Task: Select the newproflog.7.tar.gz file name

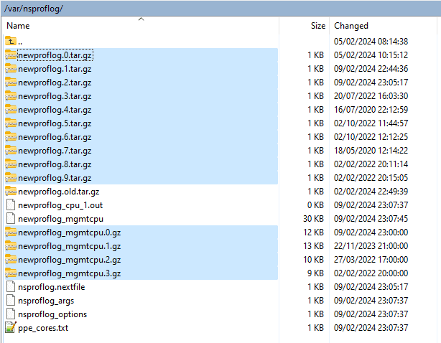Action: tap(55, 150)
